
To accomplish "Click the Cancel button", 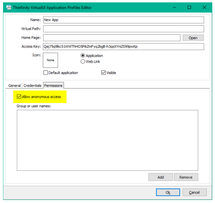I will pos(195,192).
